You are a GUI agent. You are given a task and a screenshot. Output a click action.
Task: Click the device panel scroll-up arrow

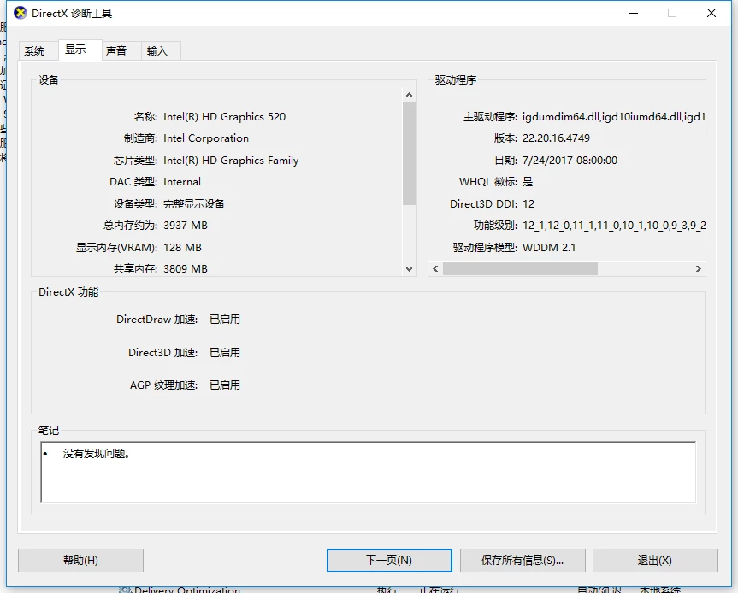tap(409, 95)
